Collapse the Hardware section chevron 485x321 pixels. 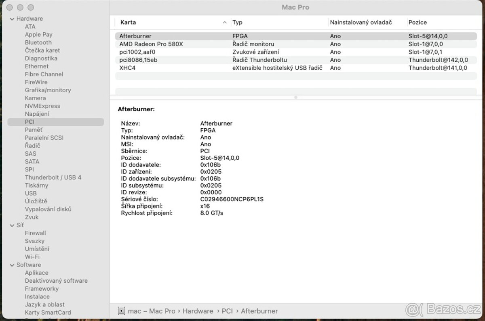(x=12, y=19)
